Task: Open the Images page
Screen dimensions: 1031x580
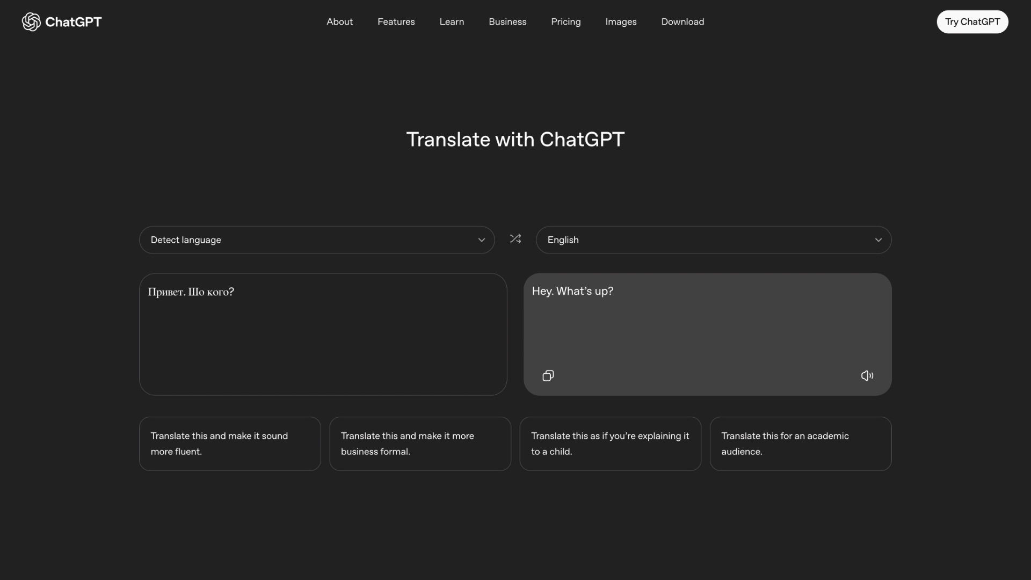Action: tap(621, 21)
